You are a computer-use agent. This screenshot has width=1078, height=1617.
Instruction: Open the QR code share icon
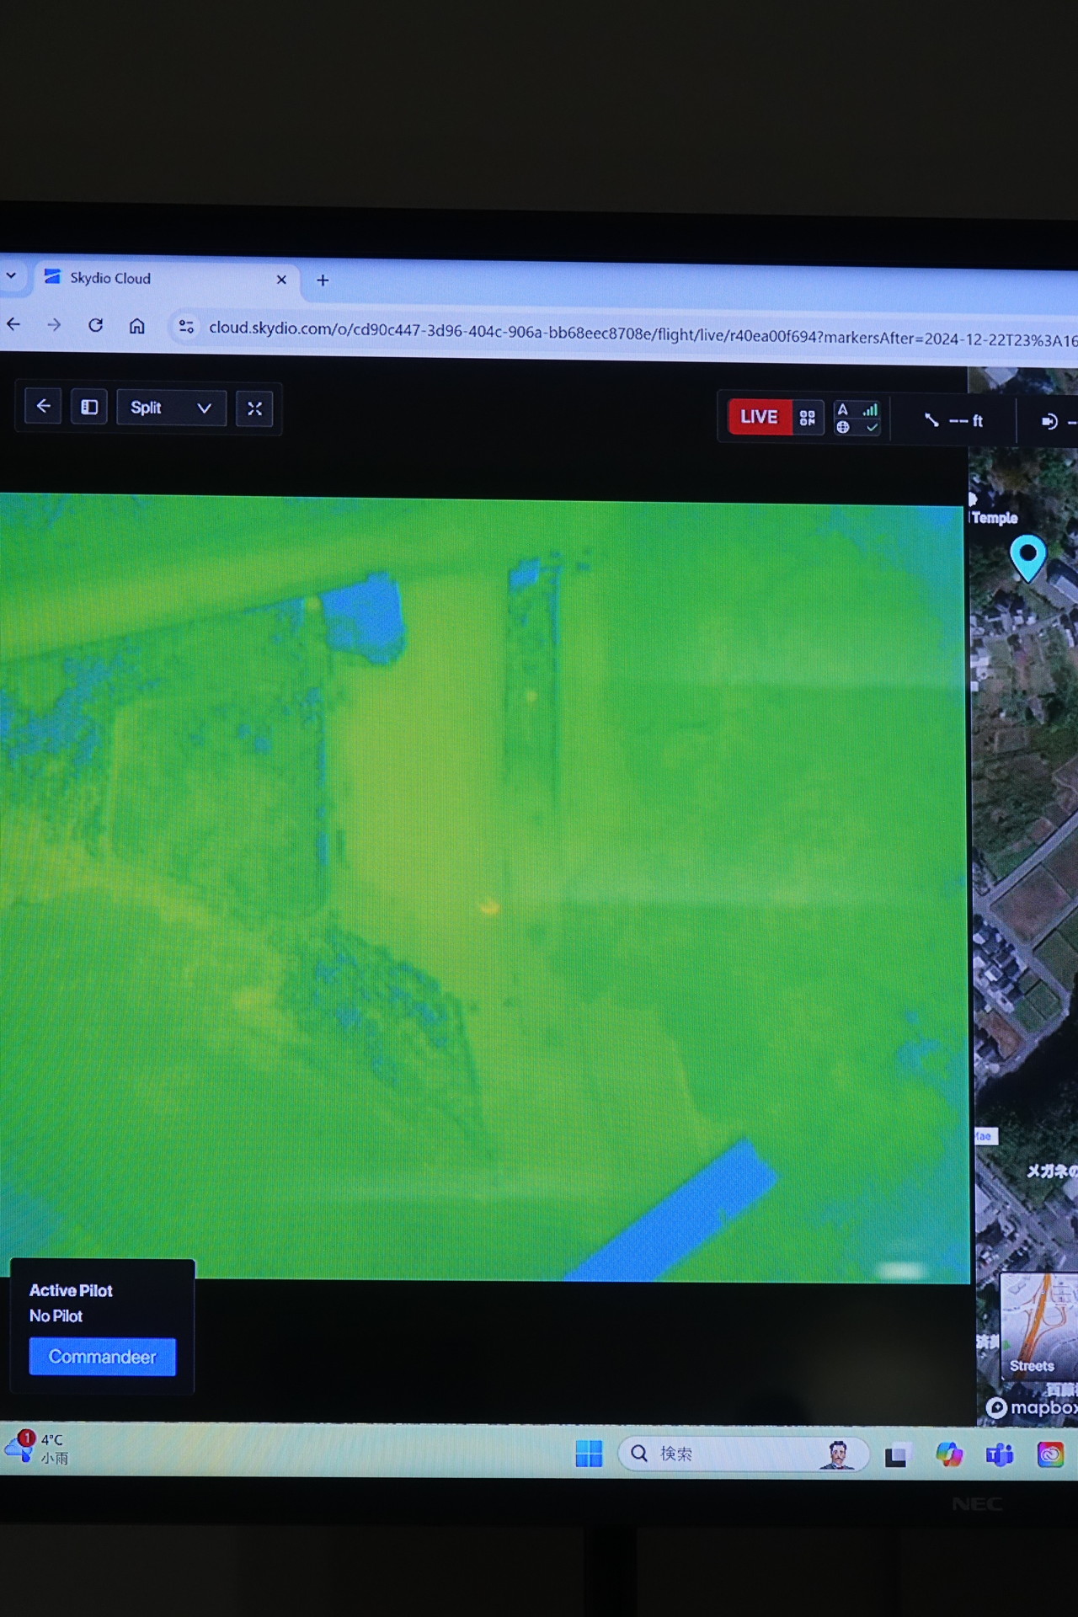coord(808,418)
